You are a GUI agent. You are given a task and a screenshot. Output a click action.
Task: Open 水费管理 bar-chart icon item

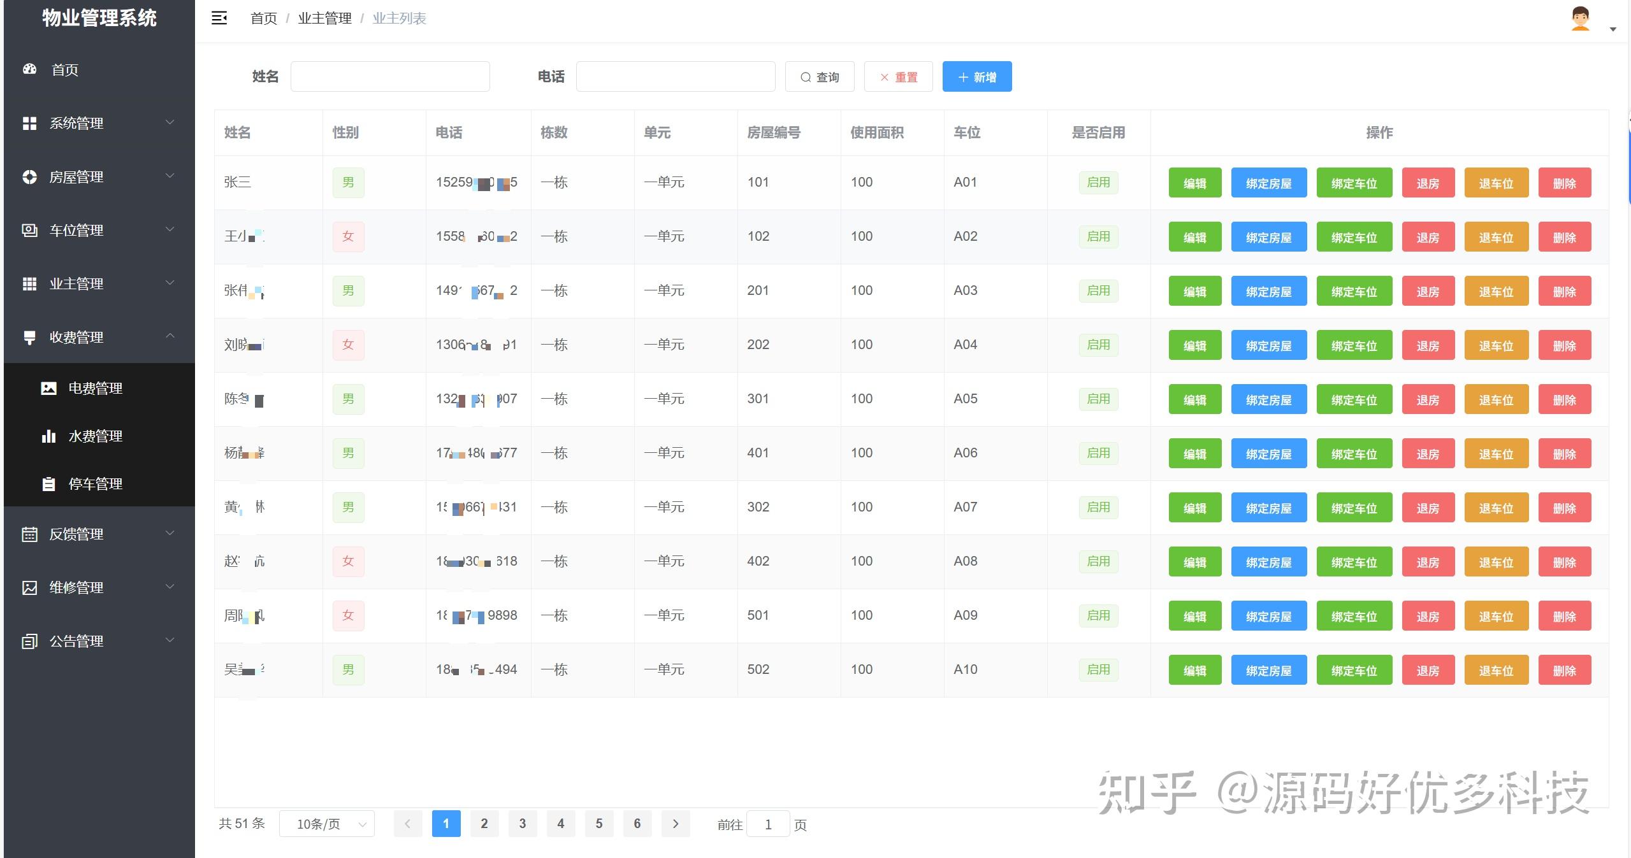coord(48,436)
